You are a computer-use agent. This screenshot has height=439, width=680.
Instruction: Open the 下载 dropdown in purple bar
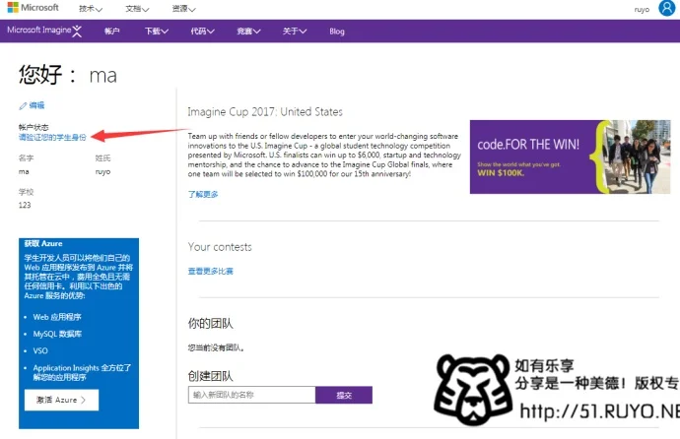click(x=156, y=31)
